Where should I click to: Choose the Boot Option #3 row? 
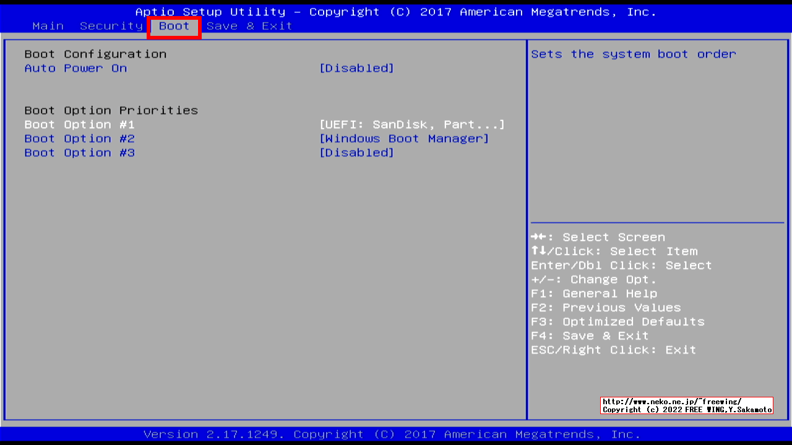(79, 153)
